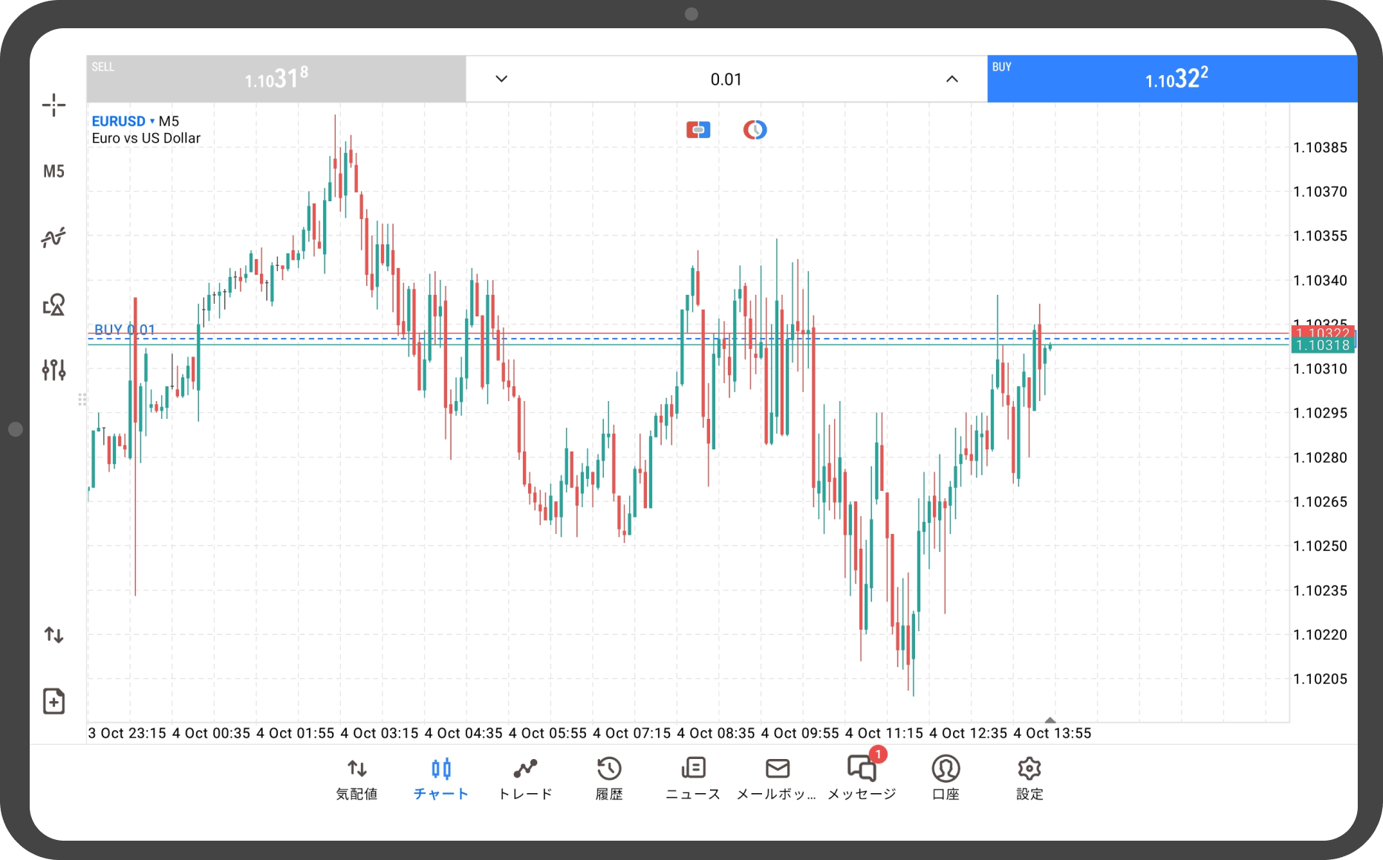Open the チャート chart tab
The image size is (1383, 860).
coord(441,779)
